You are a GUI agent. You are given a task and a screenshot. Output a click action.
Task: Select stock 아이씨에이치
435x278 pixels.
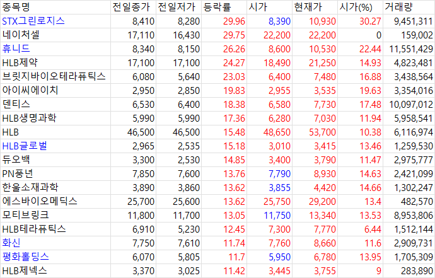point(30,90)
